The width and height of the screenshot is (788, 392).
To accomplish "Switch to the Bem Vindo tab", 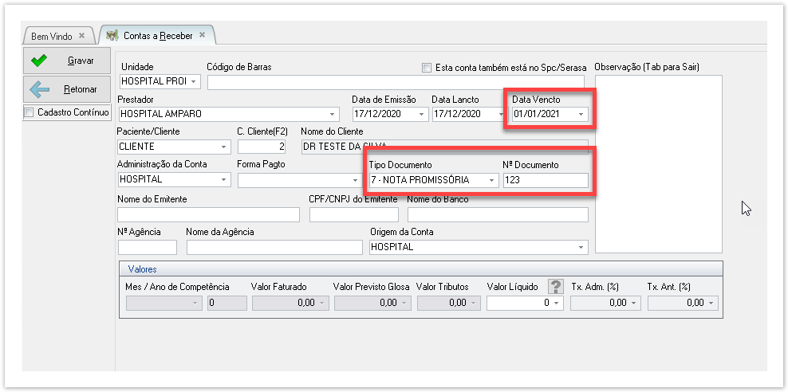I will point(52,36).
